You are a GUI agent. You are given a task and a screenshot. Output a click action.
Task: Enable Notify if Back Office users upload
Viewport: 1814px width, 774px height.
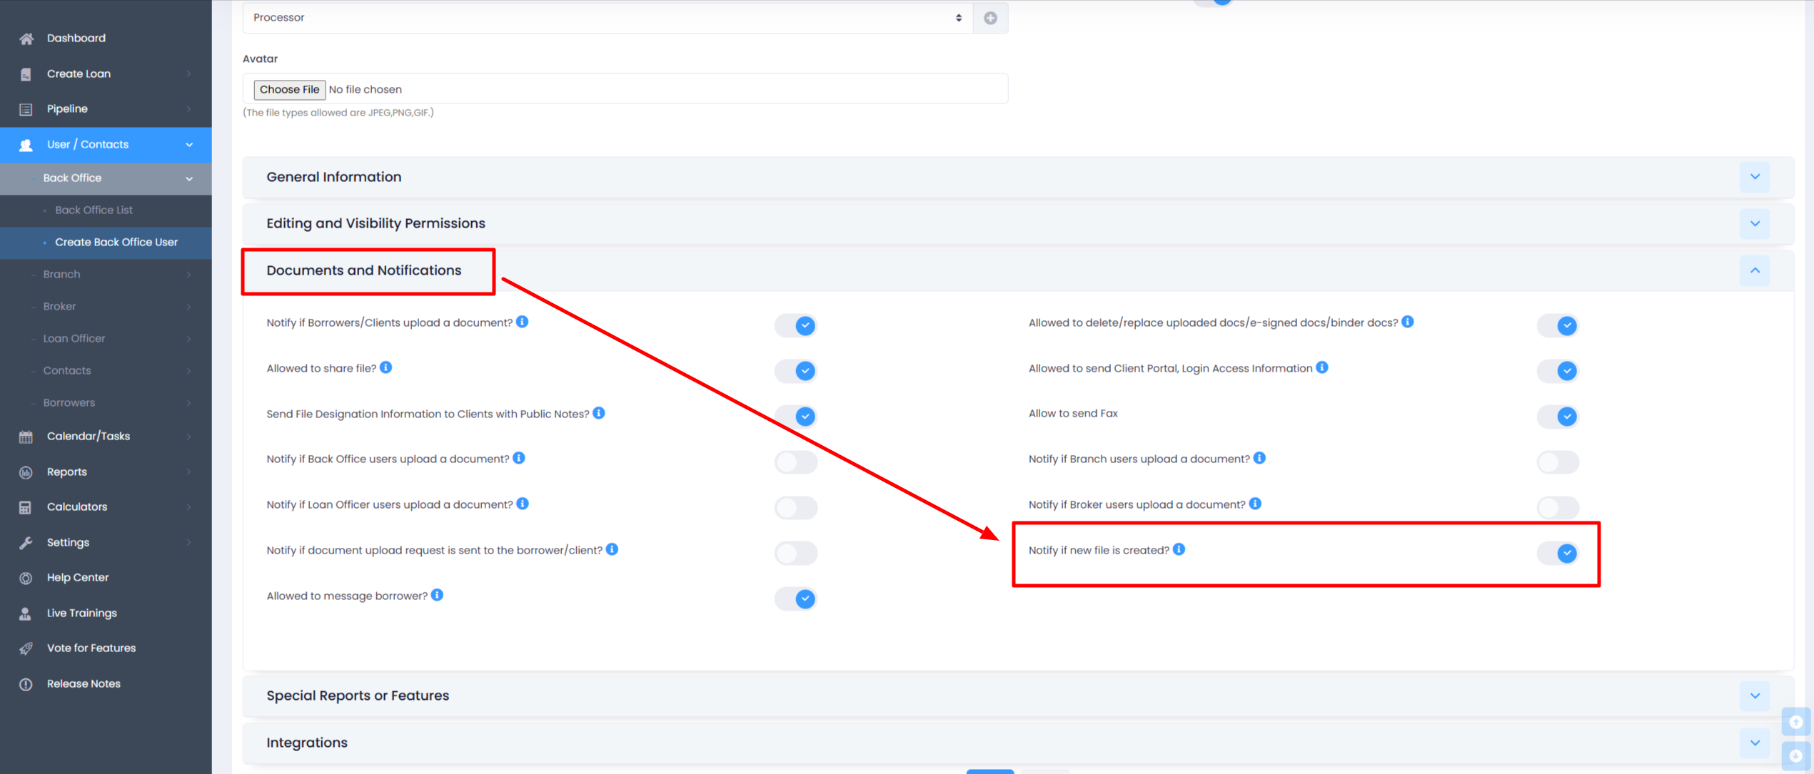796,462
